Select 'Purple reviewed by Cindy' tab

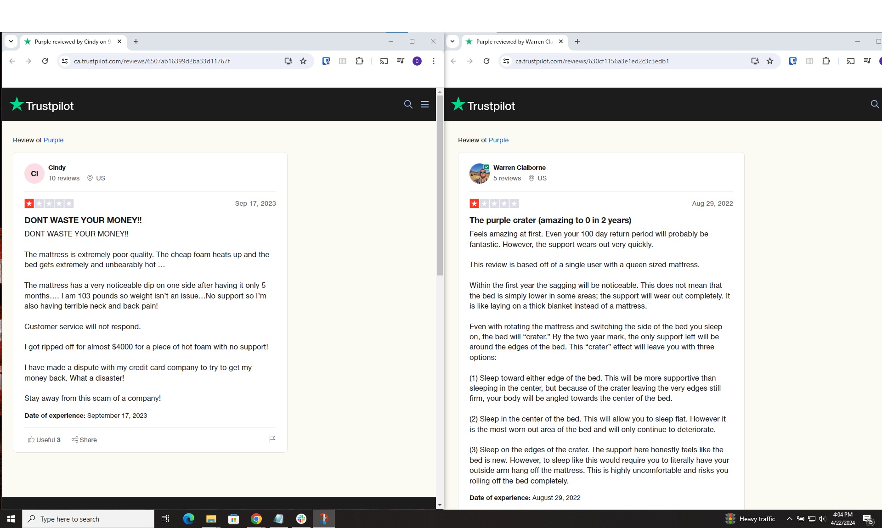pos(73,42)
